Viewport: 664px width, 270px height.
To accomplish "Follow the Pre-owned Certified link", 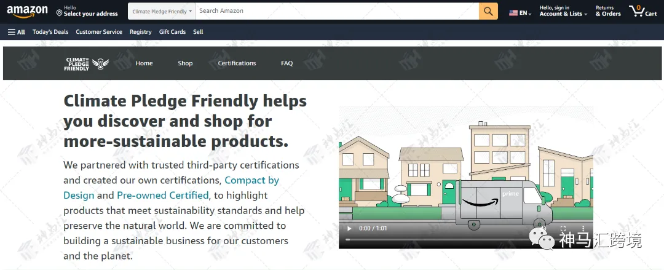I will (162, 196).
